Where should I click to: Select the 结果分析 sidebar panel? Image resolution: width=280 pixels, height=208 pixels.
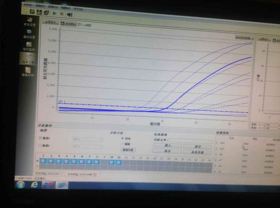point(28,59)
